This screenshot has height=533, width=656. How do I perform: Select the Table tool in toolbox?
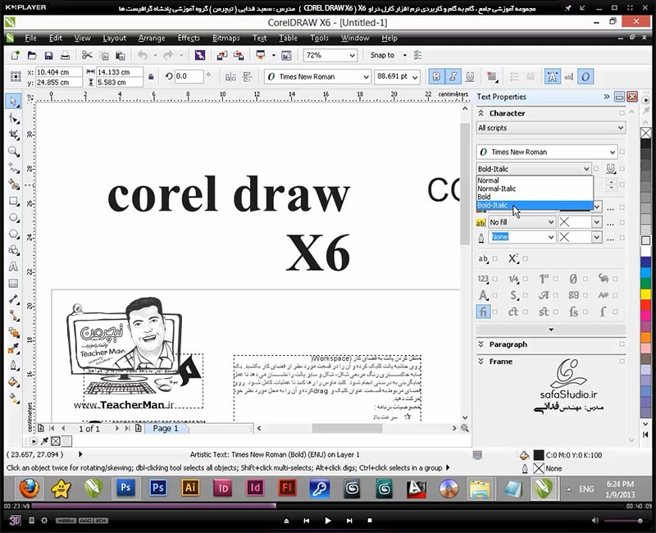(x=14, y=283)
